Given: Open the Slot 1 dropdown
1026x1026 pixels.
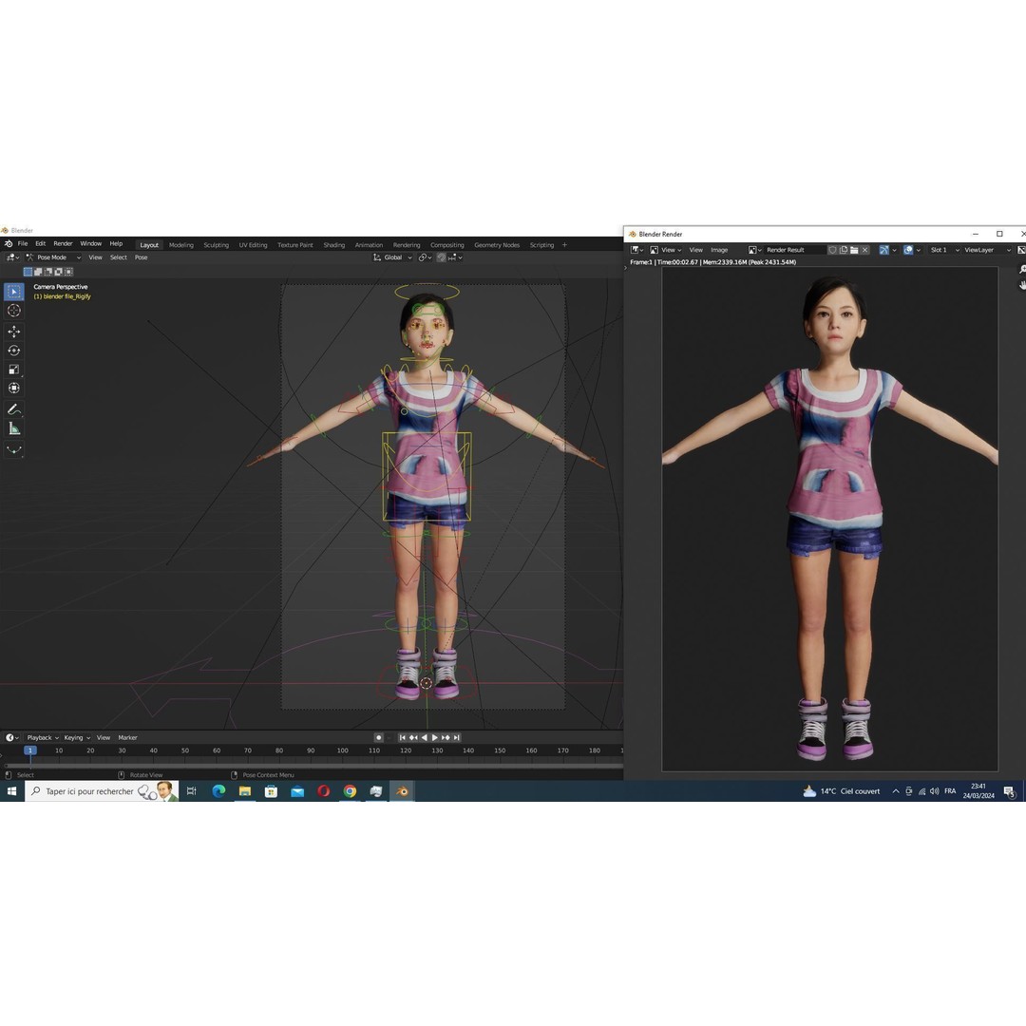Looking at the screenshot, I should [943, 250].
